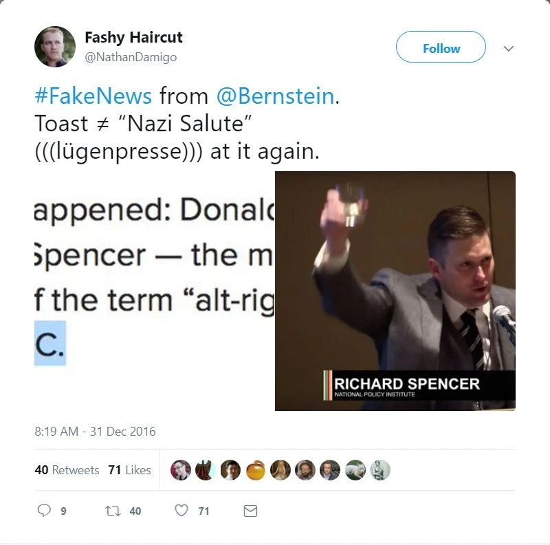The image size is (550, 545).
Task: Open the Fashy Haircut display name
Action: 133,37
